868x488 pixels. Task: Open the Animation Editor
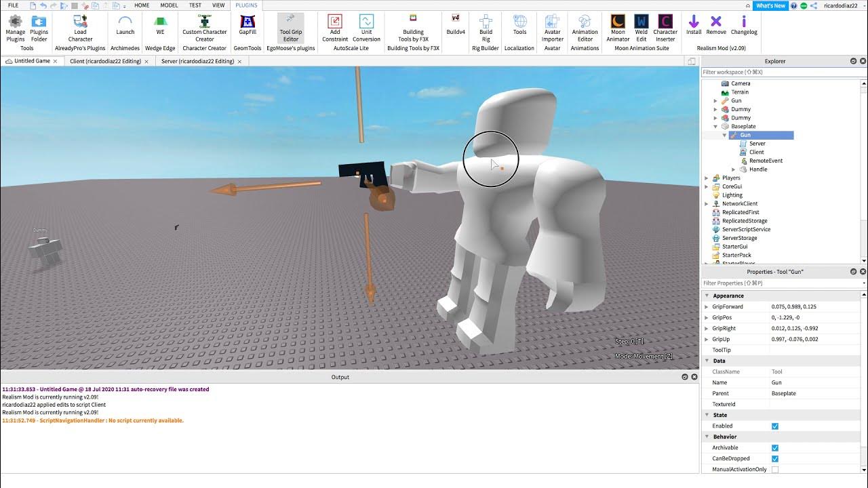coord(585,28)
